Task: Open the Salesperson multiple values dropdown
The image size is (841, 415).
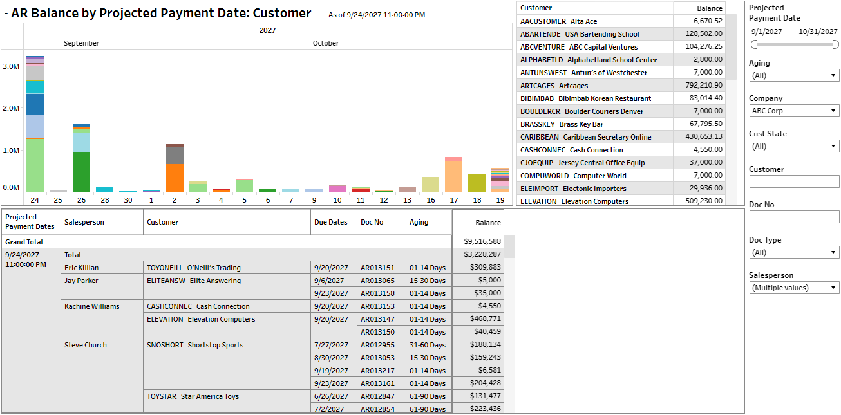Action: 794,288
